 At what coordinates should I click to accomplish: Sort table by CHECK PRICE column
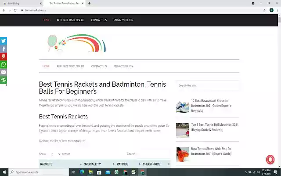156,164
